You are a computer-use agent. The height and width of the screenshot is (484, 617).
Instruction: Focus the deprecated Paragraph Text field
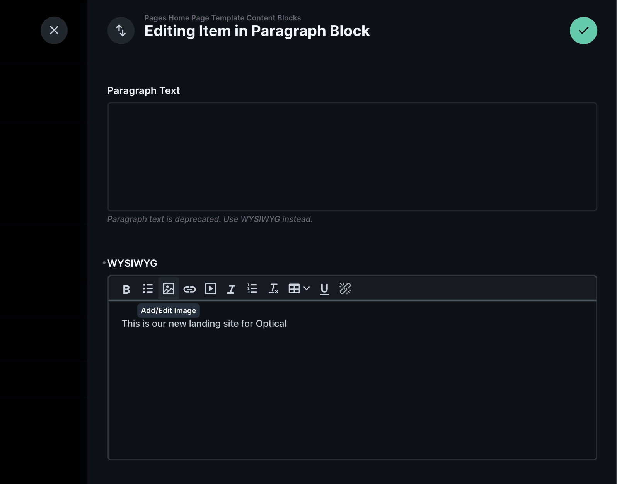pos(352,157)
